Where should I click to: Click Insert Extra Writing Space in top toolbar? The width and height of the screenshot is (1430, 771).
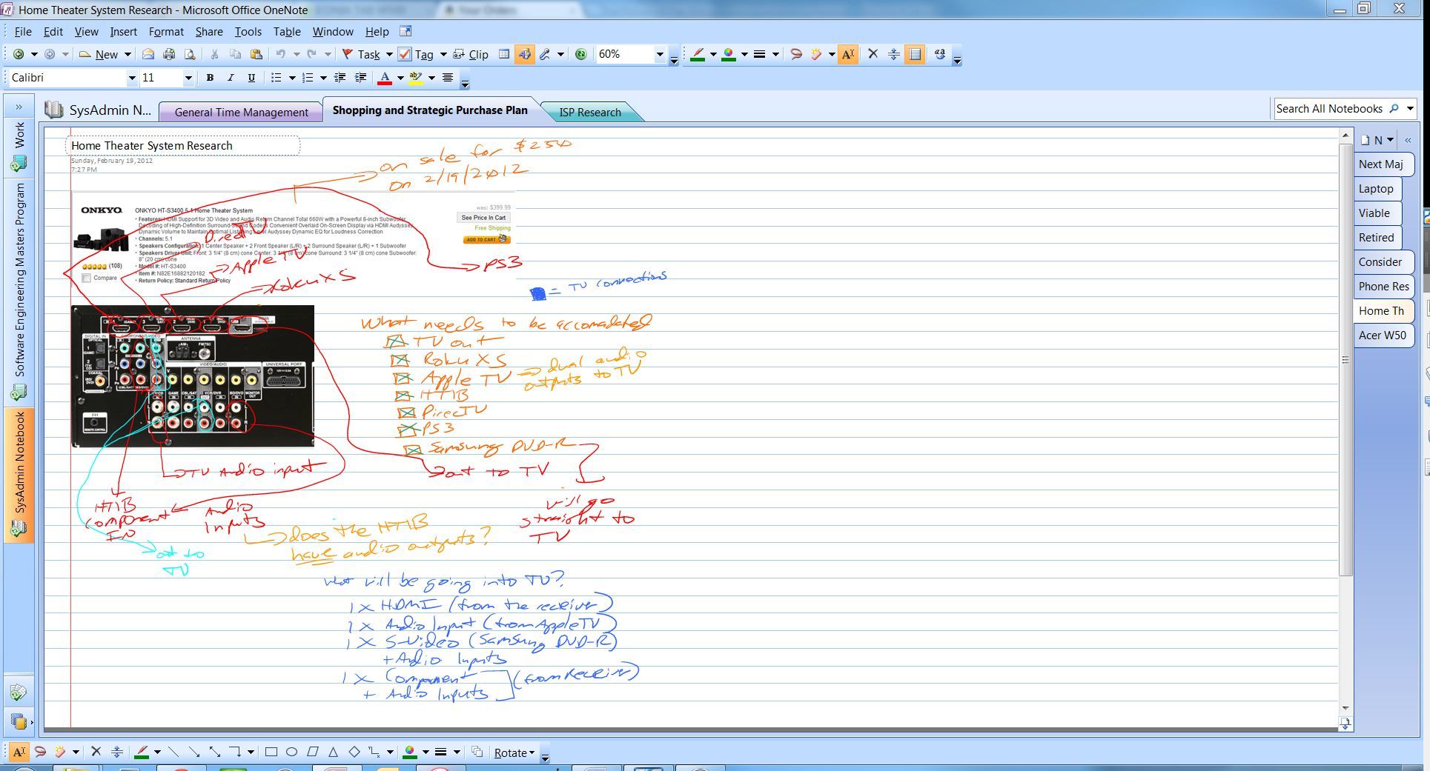click(894, 54)
